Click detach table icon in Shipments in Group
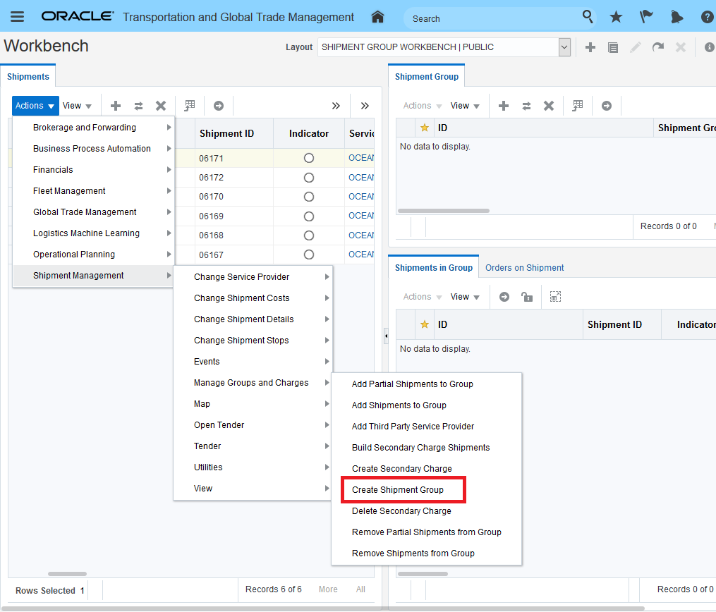Screen dimensions: 716x612 click(x=555, y=297)
